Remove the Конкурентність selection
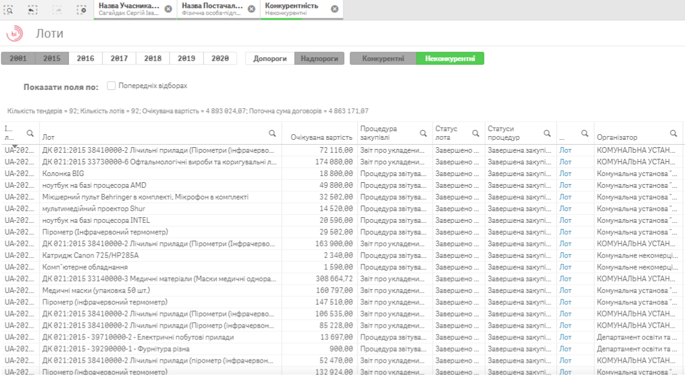The image size is (685, 378). [x=334, y=9]
